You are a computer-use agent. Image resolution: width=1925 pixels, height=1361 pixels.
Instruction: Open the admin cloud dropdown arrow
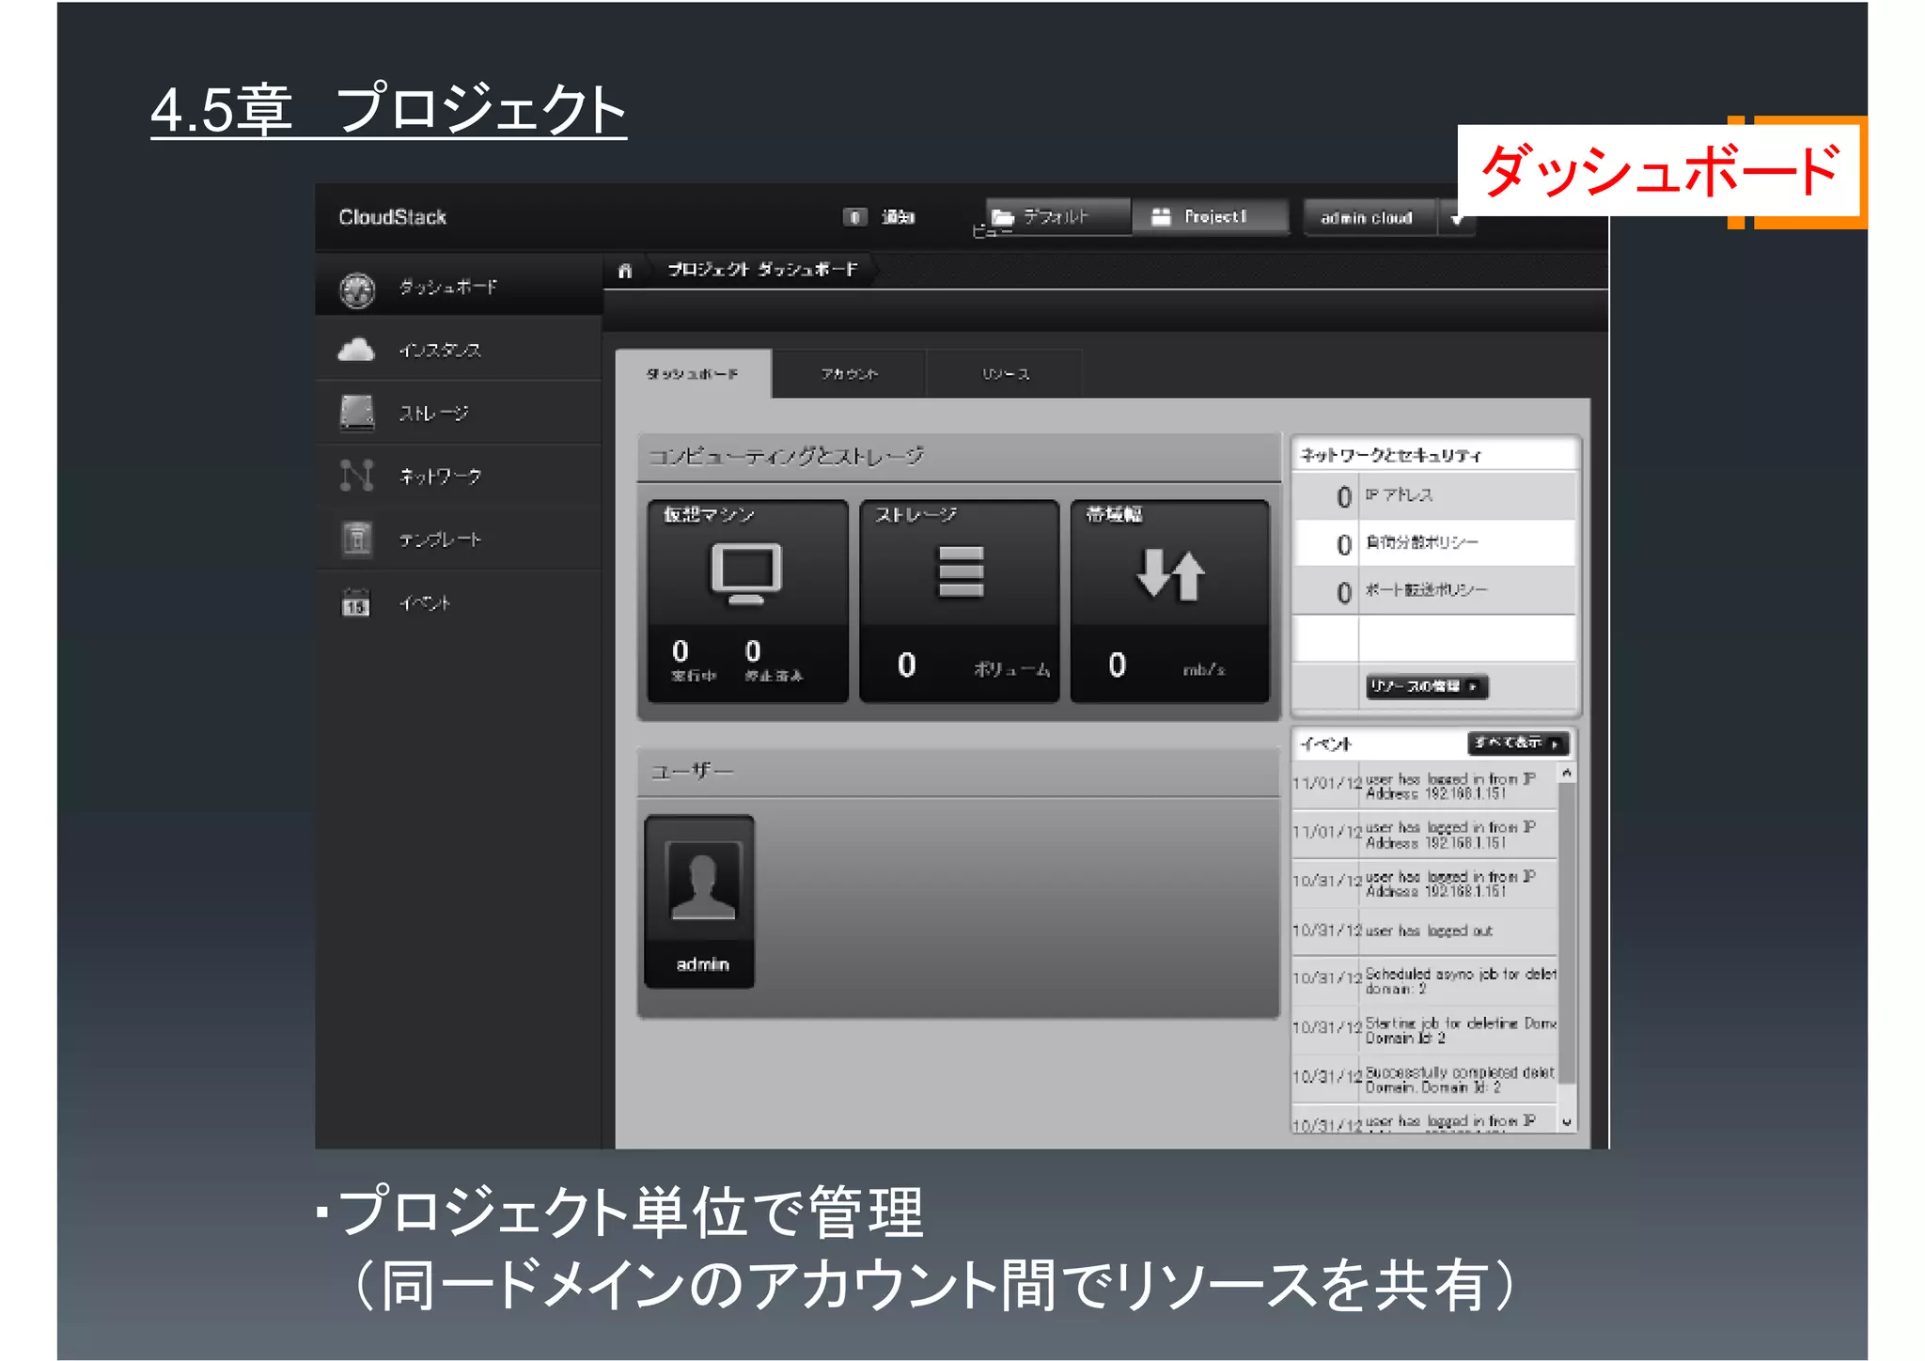[1457, 218]
